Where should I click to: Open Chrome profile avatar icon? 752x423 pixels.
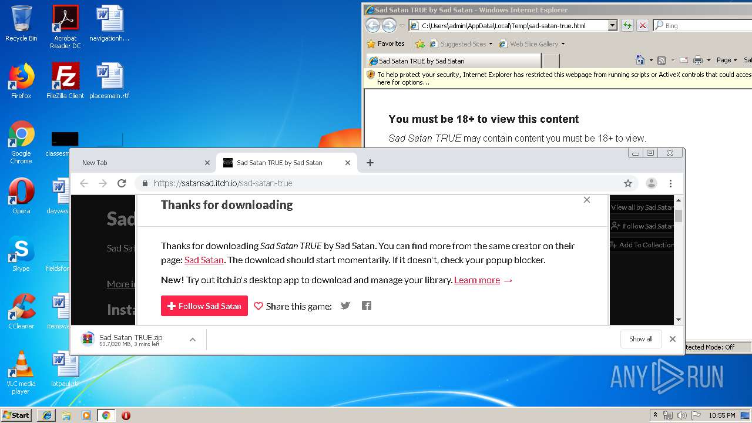click(651, 183)
